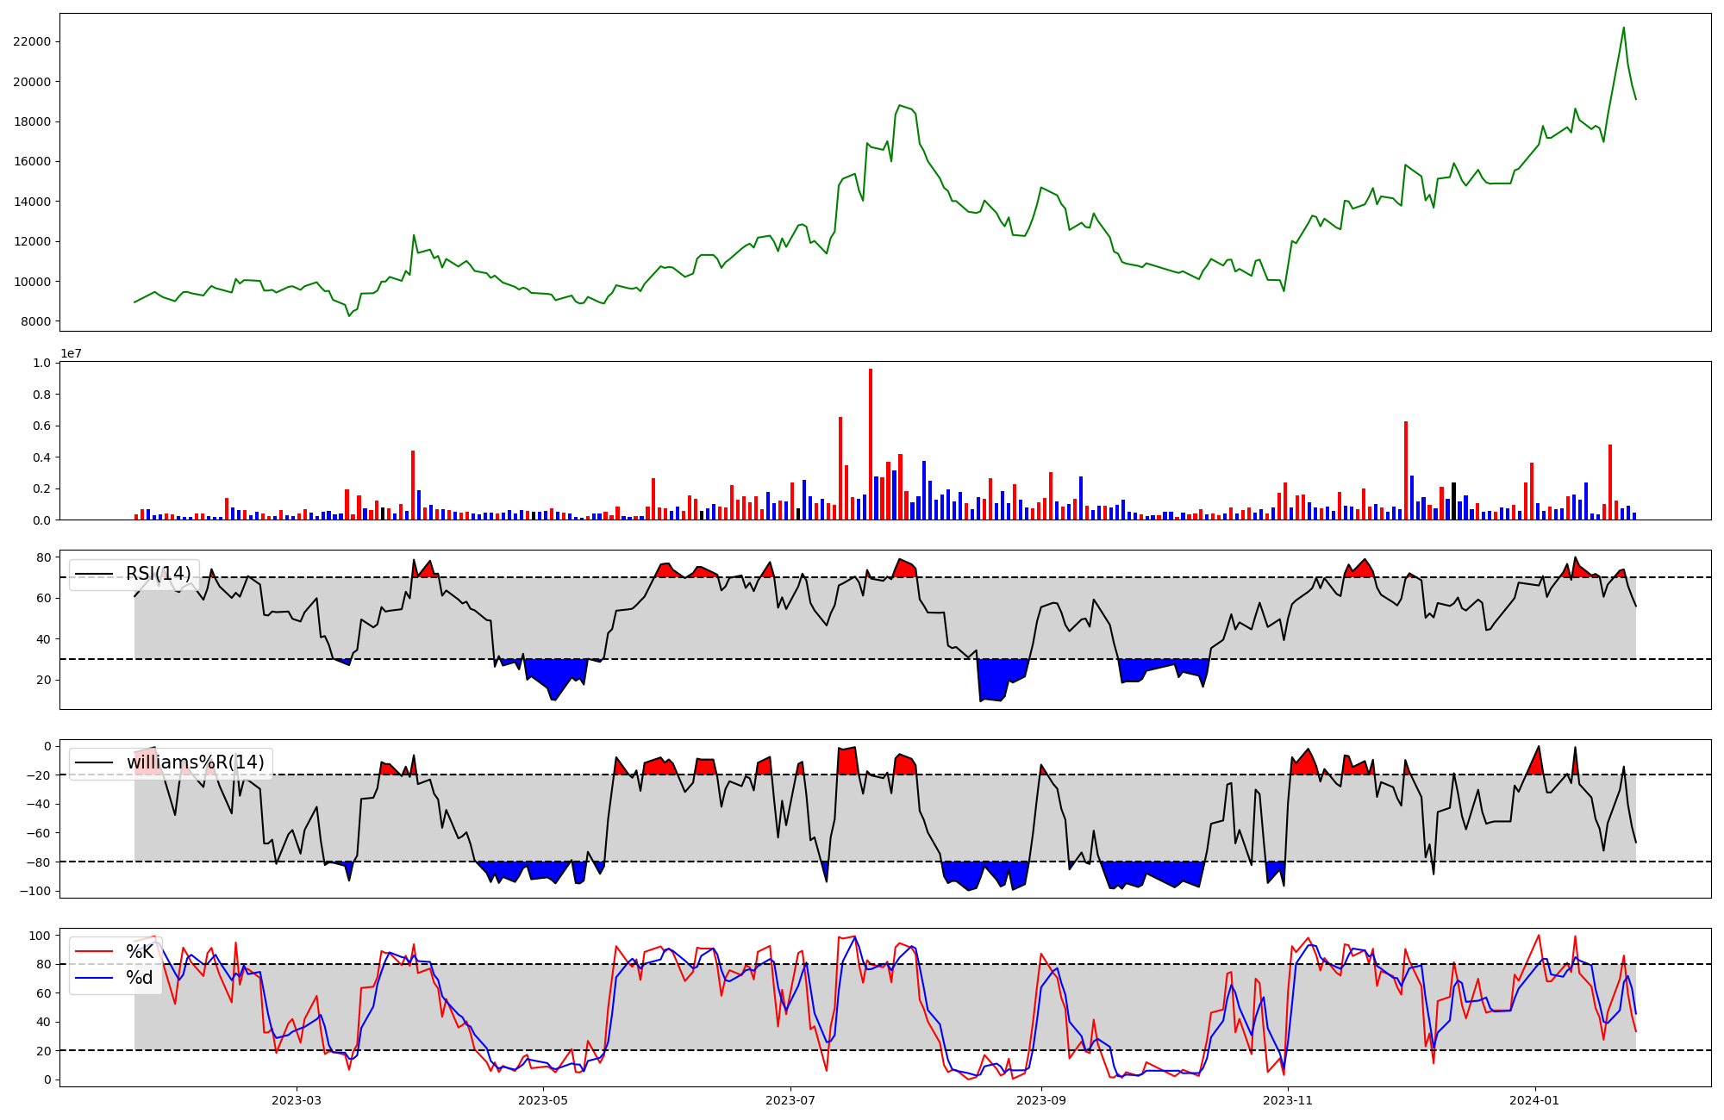Select the black RSI(14) legend line sample
This screenshot has width=1724, height=1120.
point(94,575)
